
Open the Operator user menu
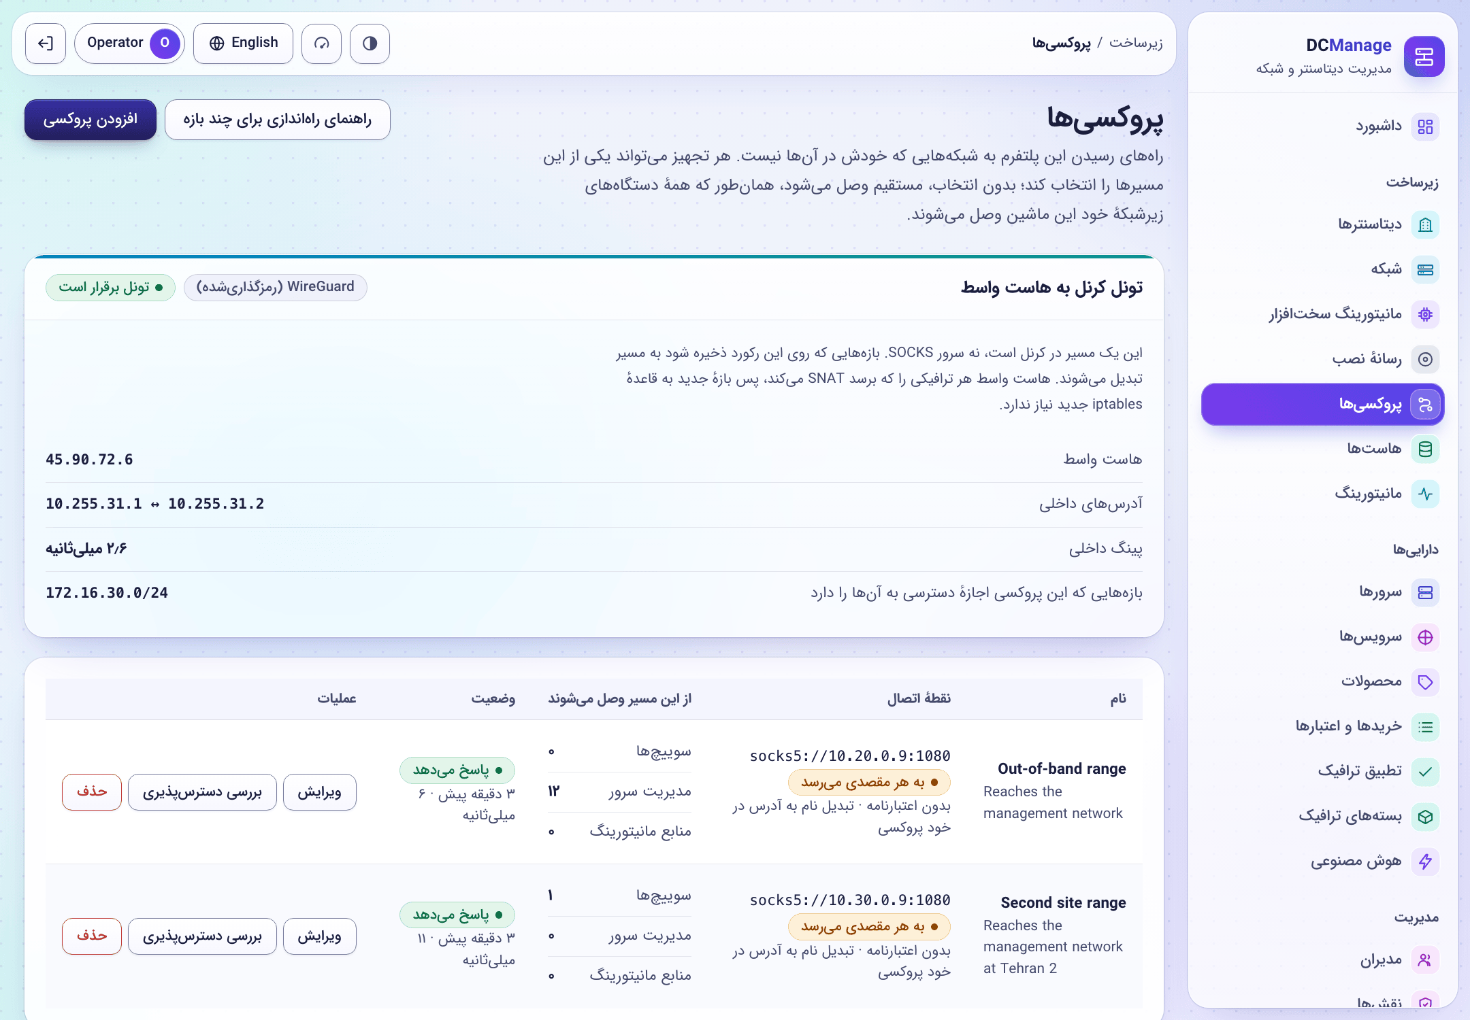pyautogui.click(x=129, y=44)
